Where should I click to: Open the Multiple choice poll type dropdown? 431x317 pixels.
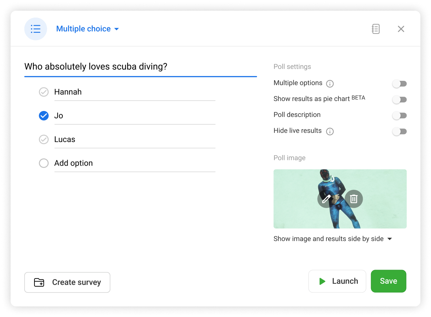[88, 29]
